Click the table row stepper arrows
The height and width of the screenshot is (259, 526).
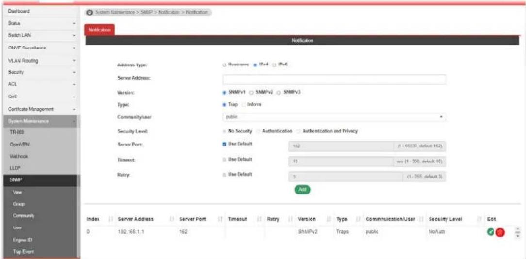[517, 232]
